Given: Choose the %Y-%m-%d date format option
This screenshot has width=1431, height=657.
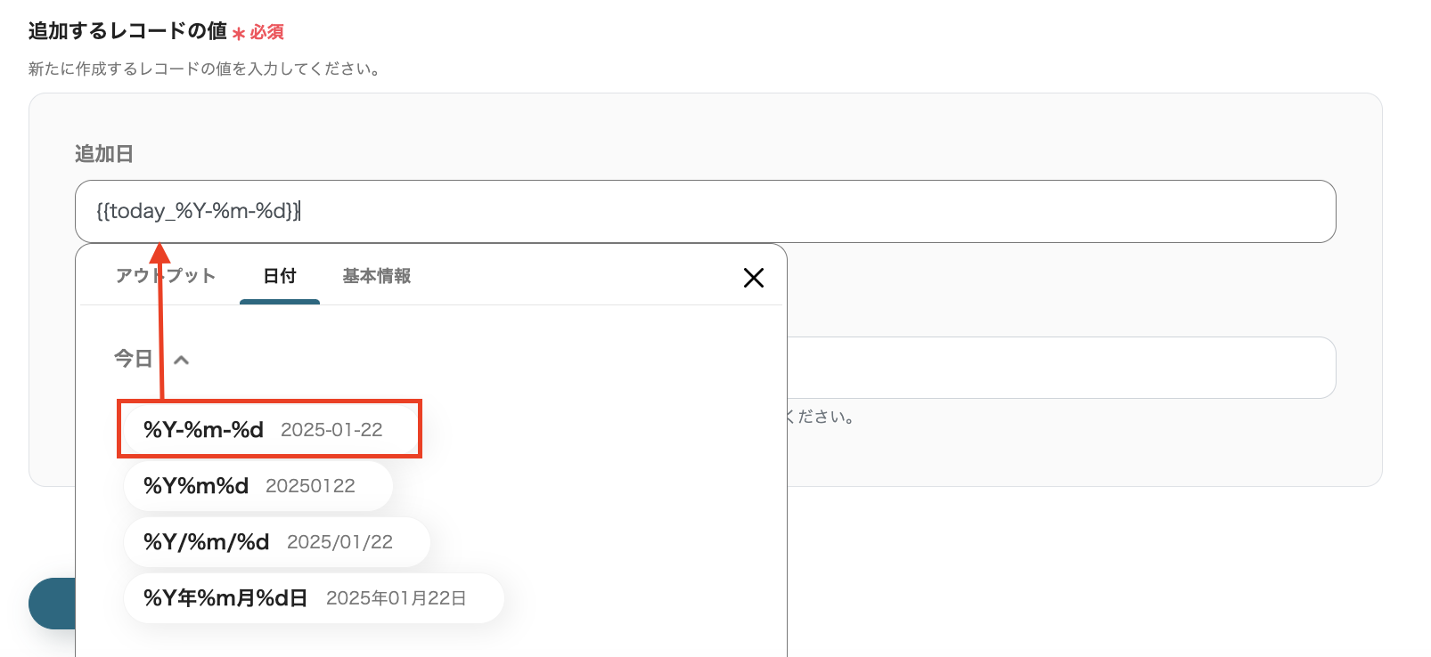Looking at the screenshot, I should 204,430.
